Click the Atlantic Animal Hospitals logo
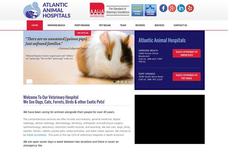This screenshot has width=228, height=152. pyautogui.click(x=47, y=10)
